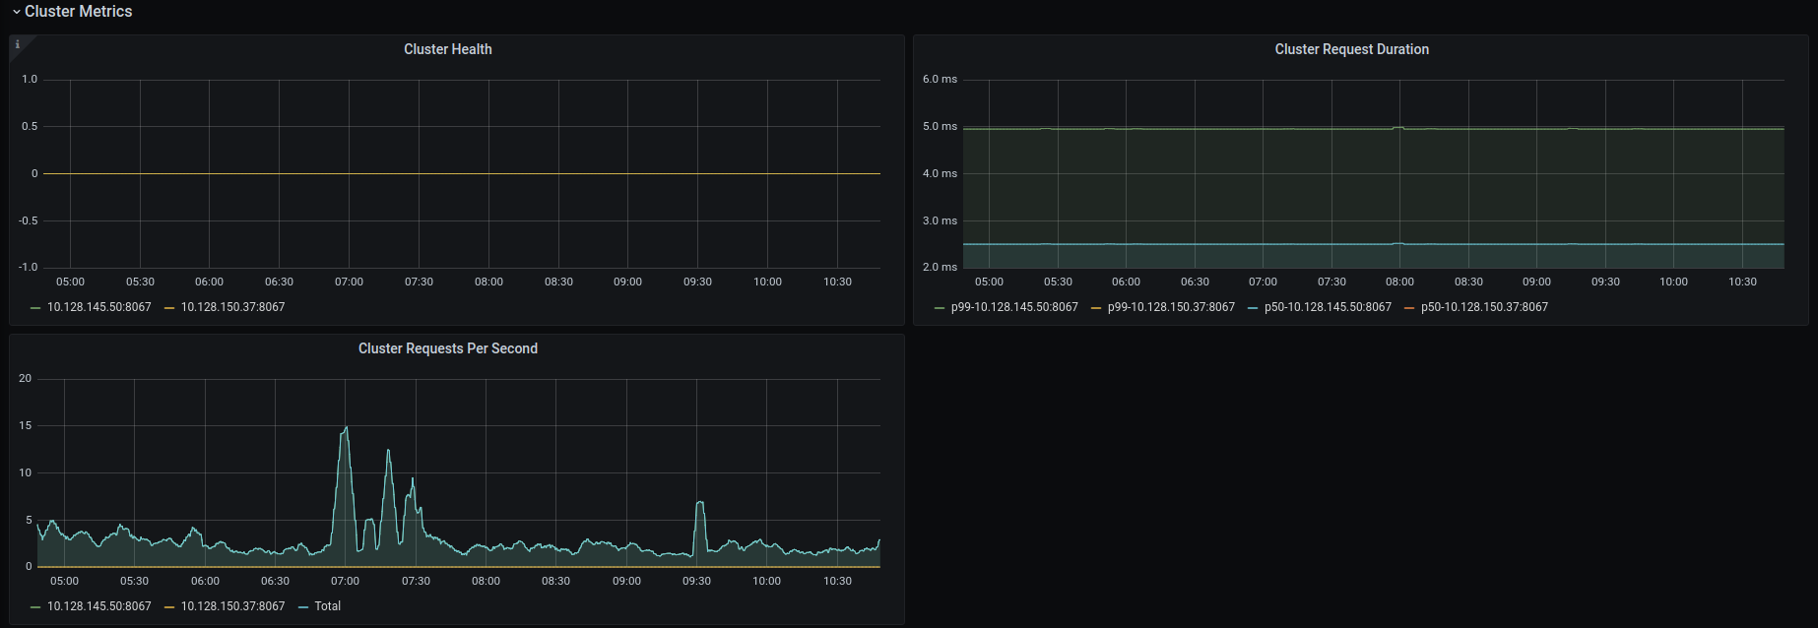This screenshot has width=1818, height=628.
Task: Collapse the Cluster Metrics row
Action: tap(71, 12)
